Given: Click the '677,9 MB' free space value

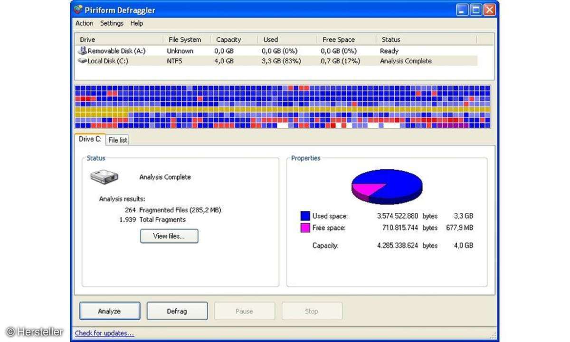Looking at the screenshot, I should 459,228.
